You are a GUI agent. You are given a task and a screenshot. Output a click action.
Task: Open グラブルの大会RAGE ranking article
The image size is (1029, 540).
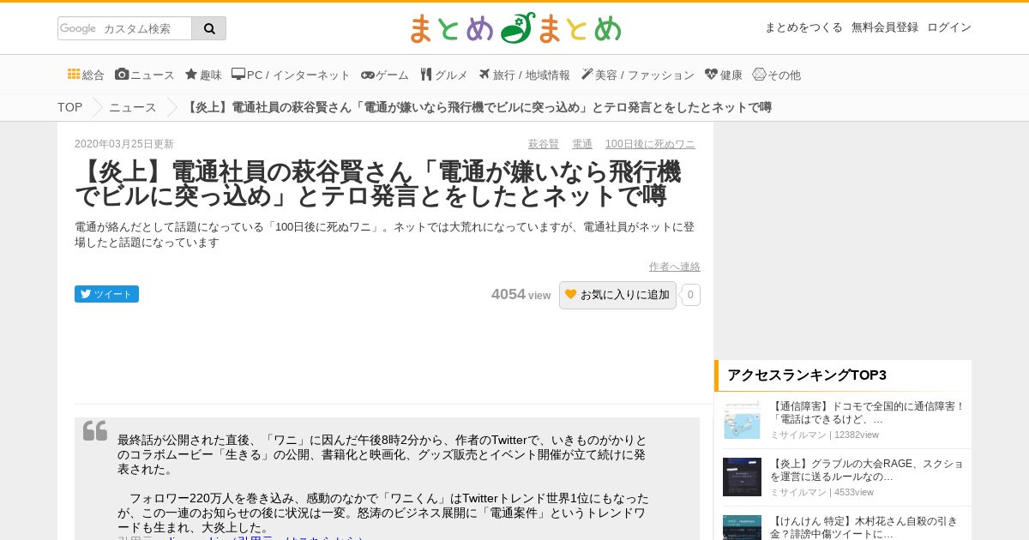(867, 470)
